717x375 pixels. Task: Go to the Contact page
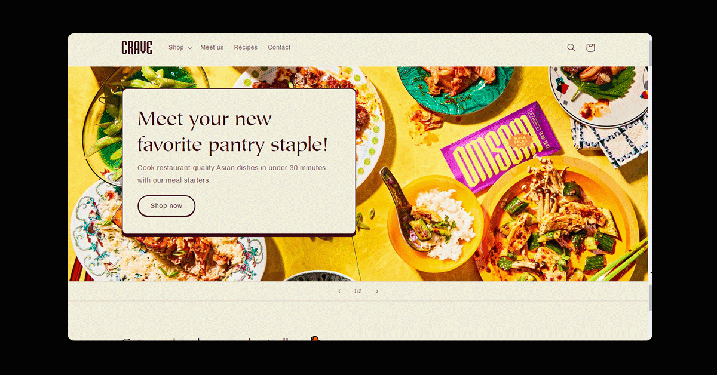pos(279,48)
